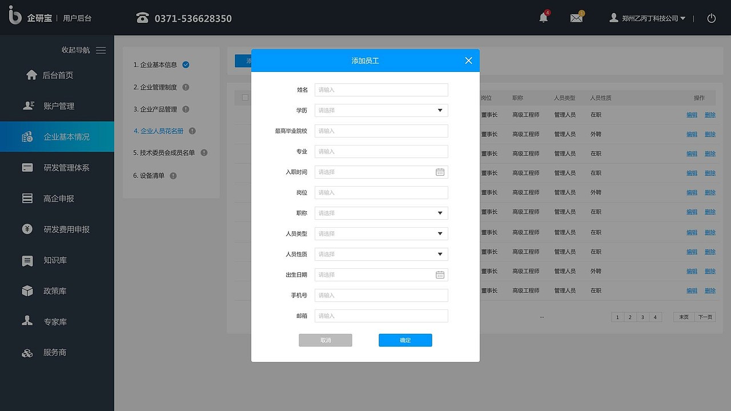Click warning icon beside 设备清单
This screenshot has height=411, width=731.
point(173,176)
